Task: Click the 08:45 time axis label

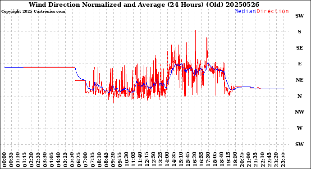Action: click(x=106, y=160)
